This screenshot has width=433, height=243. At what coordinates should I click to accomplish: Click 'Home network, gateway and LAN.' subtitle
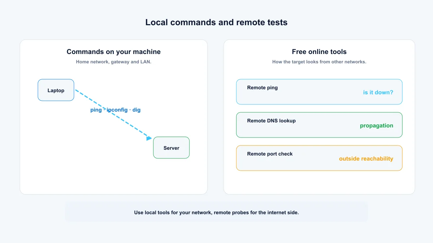114,62
